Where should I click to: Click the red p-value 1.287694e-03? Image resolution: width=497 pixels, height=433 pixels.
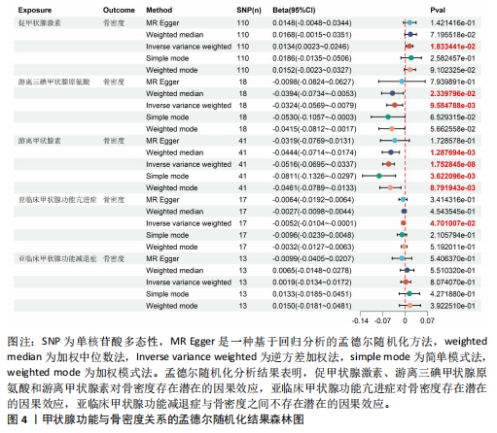452,152
